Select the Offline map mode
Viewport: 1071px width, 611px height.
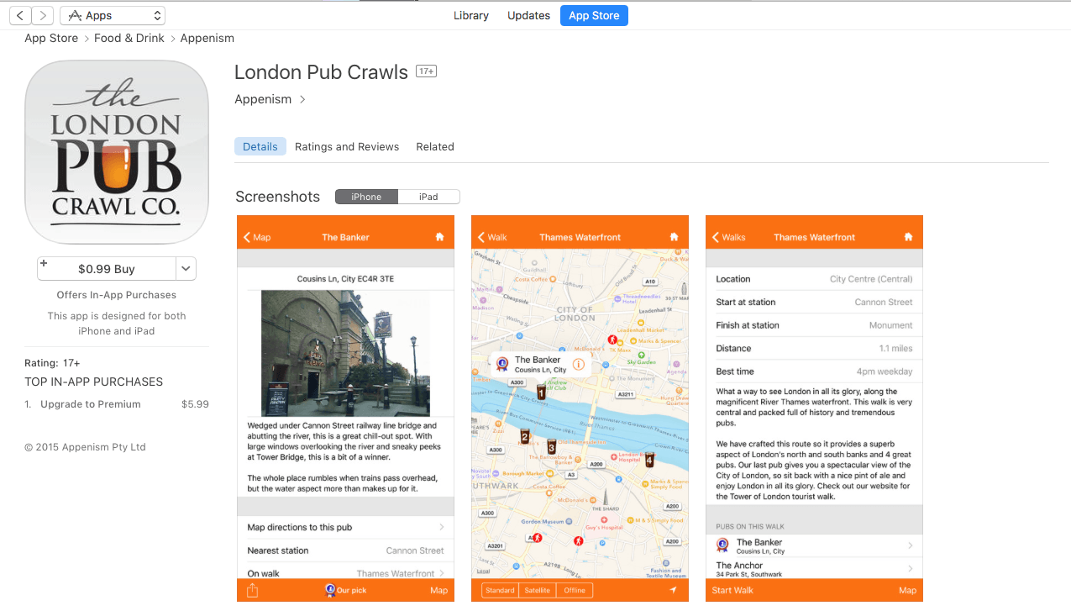pos(574,591)
